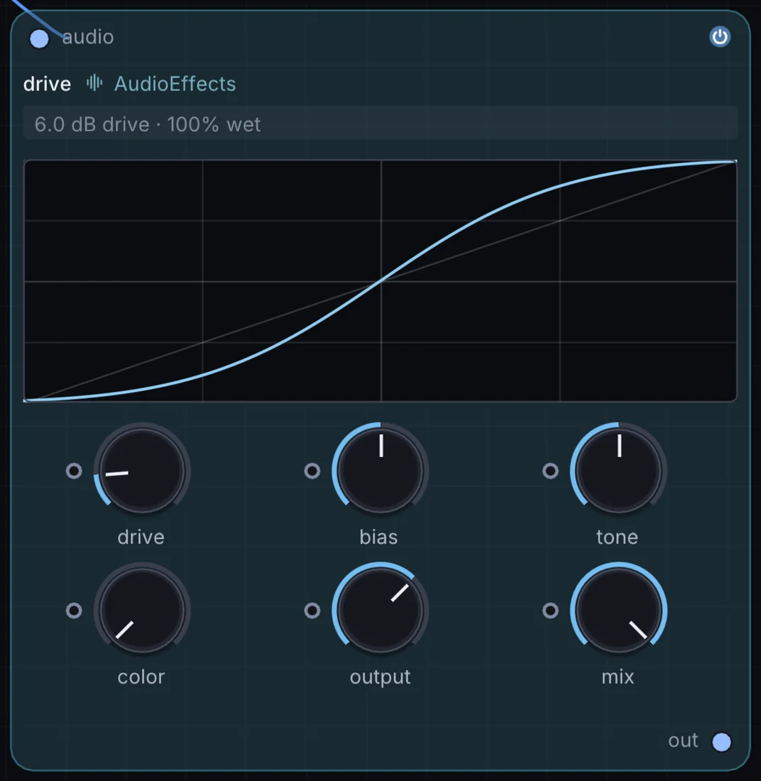The image size is (761, 781).
Task: Click the bias knob
Action: coord(380,471)
